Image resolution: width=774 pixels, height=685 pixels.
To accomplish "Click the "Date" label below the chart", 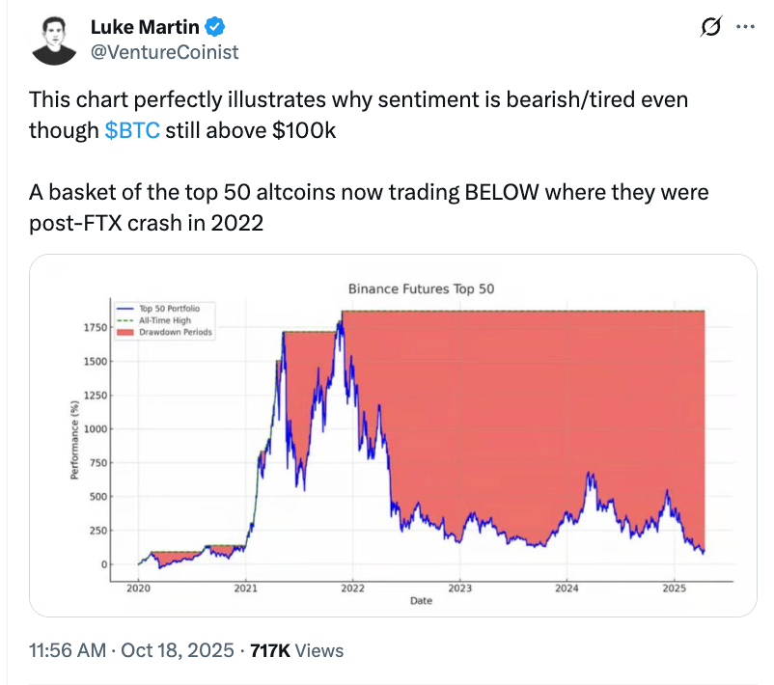I will 421,600.
